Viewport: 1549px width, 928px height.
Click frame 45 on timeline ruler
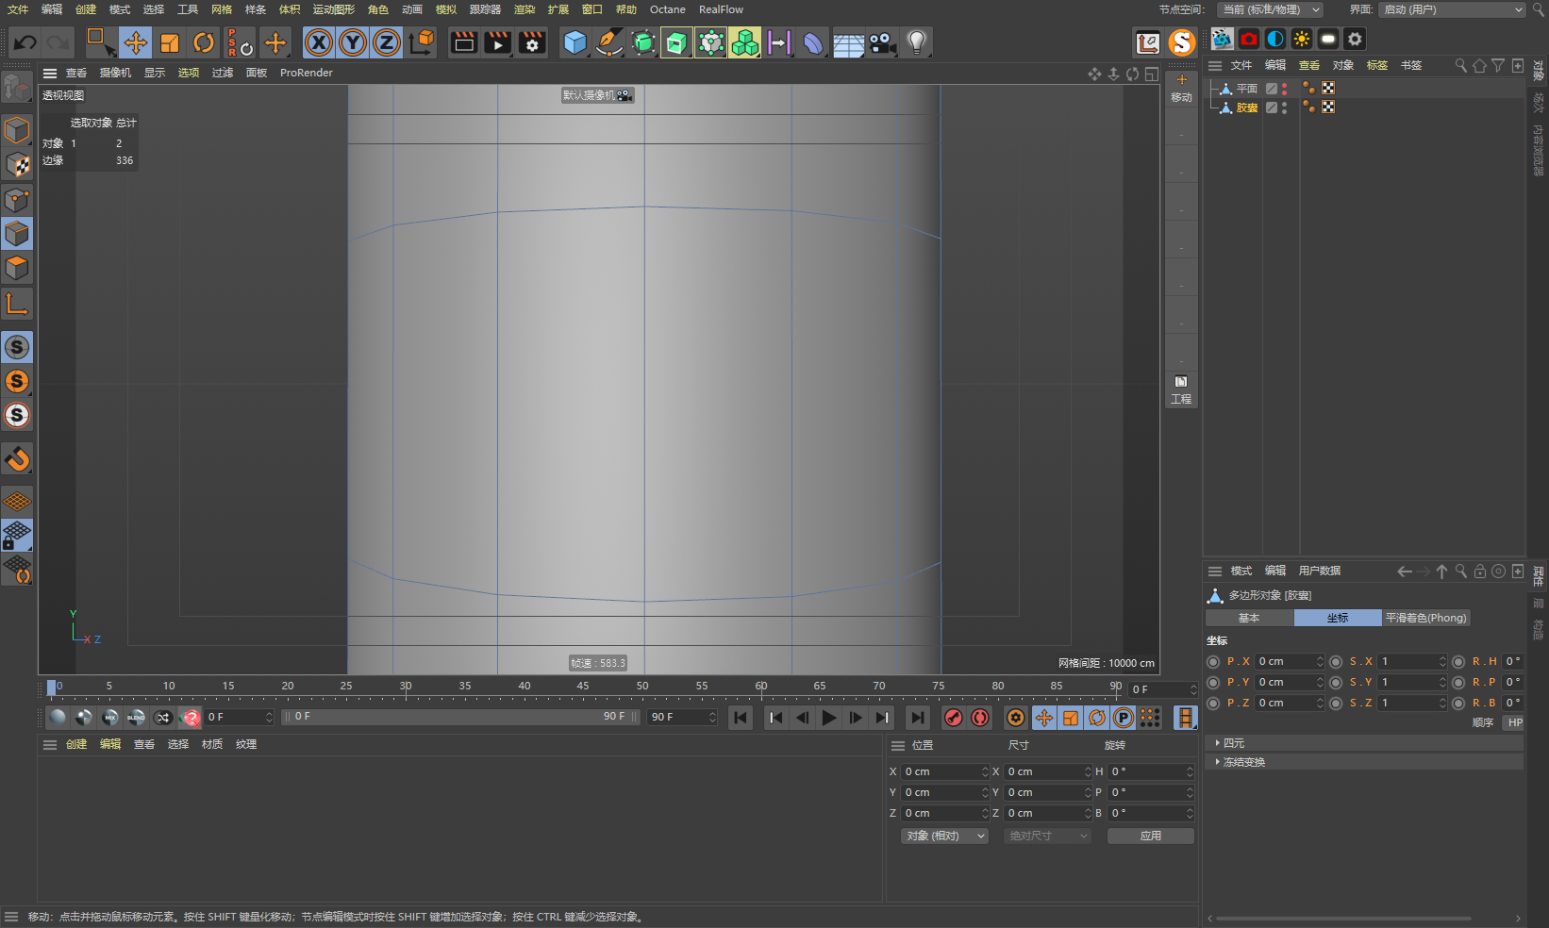point(583,687)
